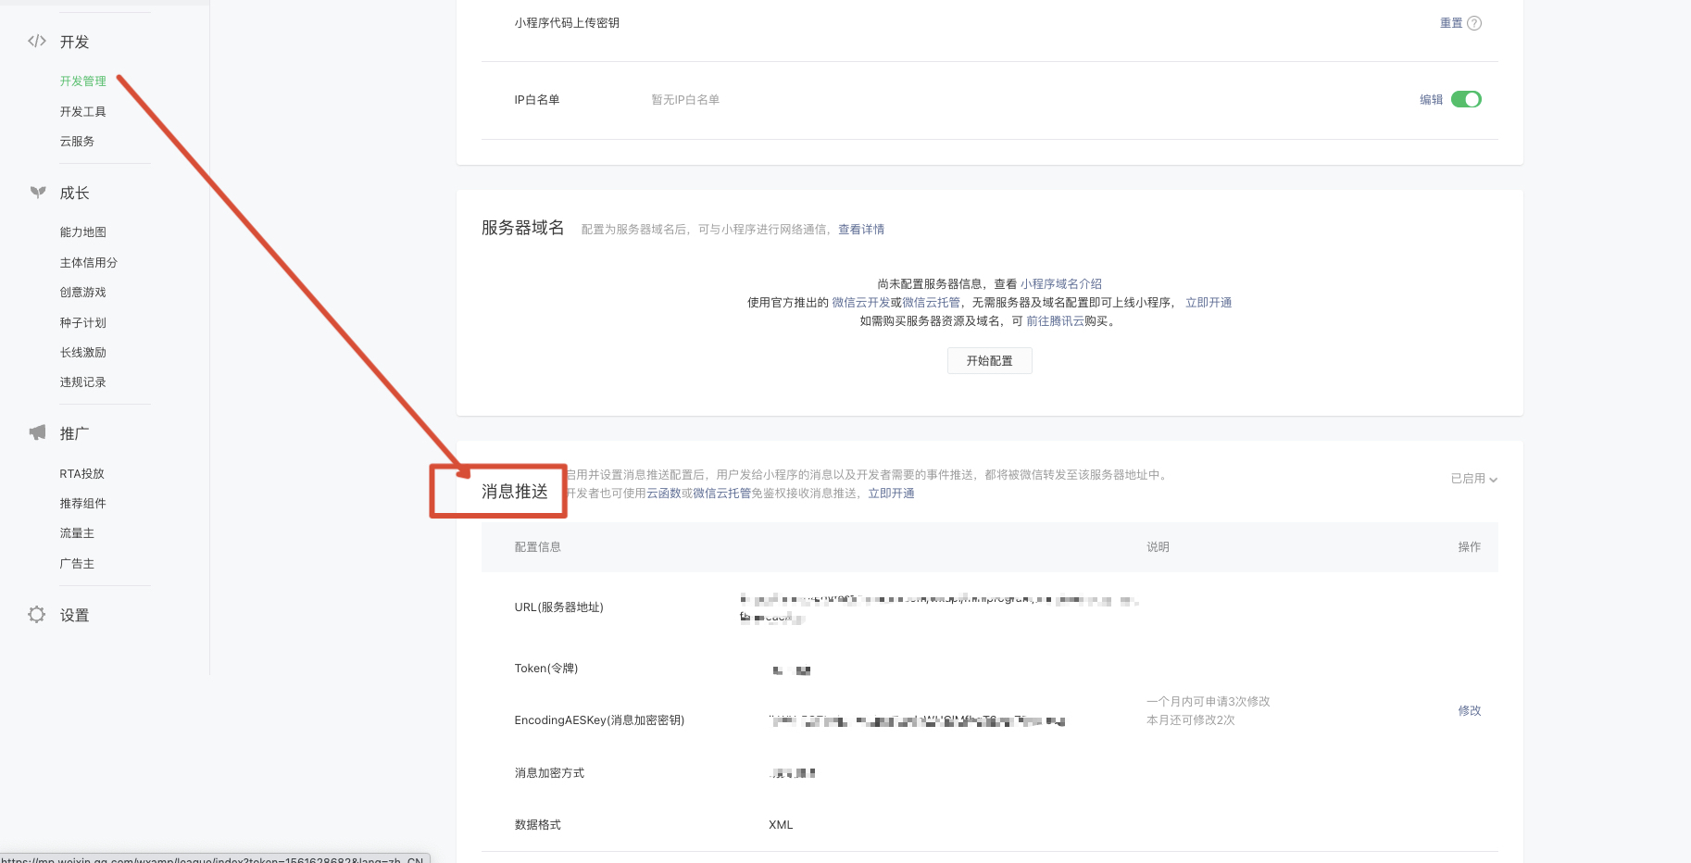Click the help question mark beside 重置
The height and width of the screenshot is (863, 1691).
tap(1474, 23)
